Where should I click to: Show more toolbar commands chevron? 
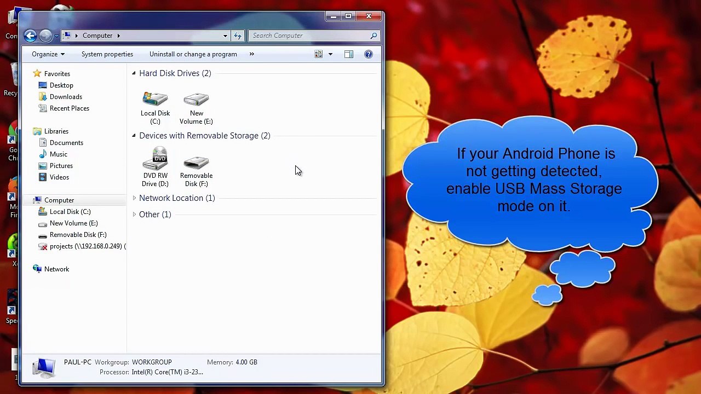tap(252, 54)
